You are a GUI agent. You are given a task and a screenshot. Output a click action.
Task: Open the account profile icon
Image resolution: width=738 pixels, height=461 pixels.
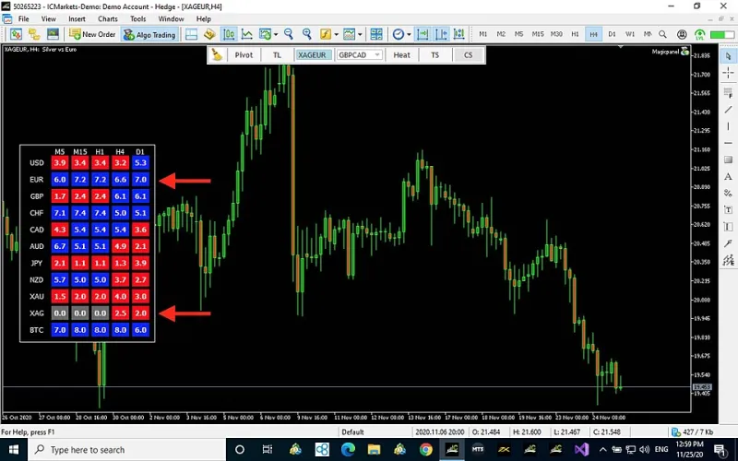pos(682,34)
